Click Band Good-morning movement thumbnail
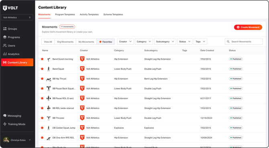Screen dimensions: 269x148 49,59
